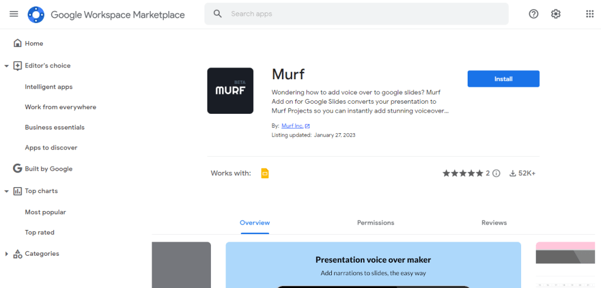This screenshot has width=601, height=288.
Task: Expand the Categories section
Action: pyautogui.click(x=6, y=254)
